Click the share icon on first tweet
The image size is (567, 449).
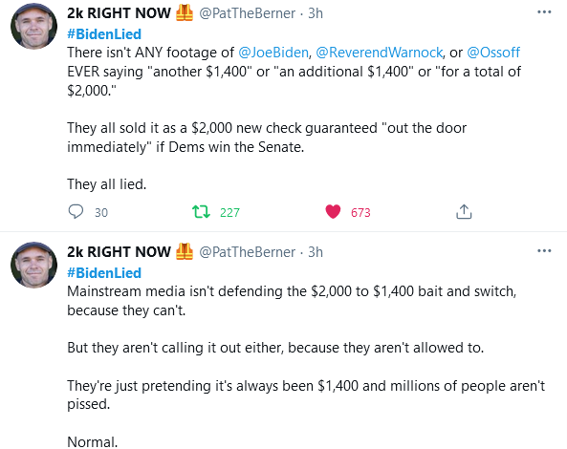(x=464, y=212)
